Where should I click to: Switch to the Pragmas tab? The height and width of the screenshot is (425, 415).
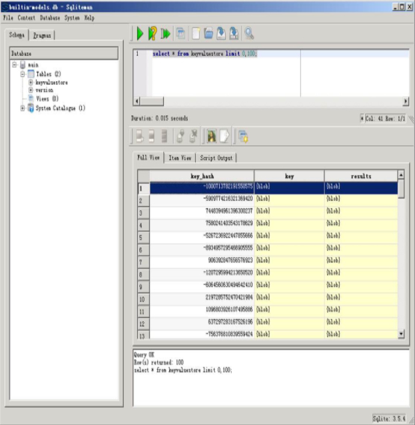coord(42,35)
